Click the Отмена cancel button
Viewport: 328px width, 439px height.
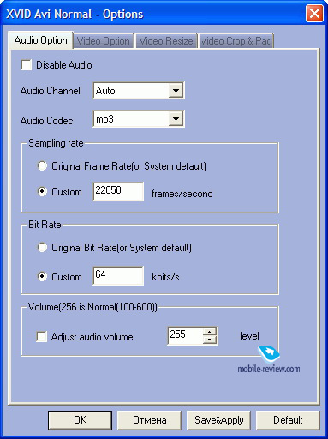click(x=149, y=420)
